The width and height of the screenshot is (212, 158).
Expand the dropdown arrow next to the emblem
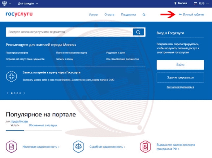[x=10, y=4]
